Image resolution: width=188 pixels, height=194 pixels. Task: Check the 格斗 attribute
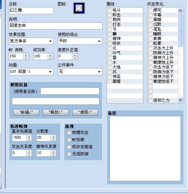pyautogui.click(x=110, y=10)
